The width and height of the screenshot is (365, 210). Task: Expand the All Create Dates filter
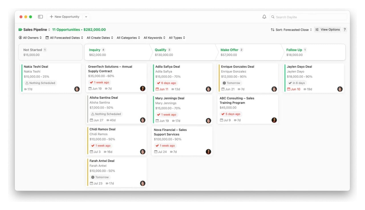(100, 38)
